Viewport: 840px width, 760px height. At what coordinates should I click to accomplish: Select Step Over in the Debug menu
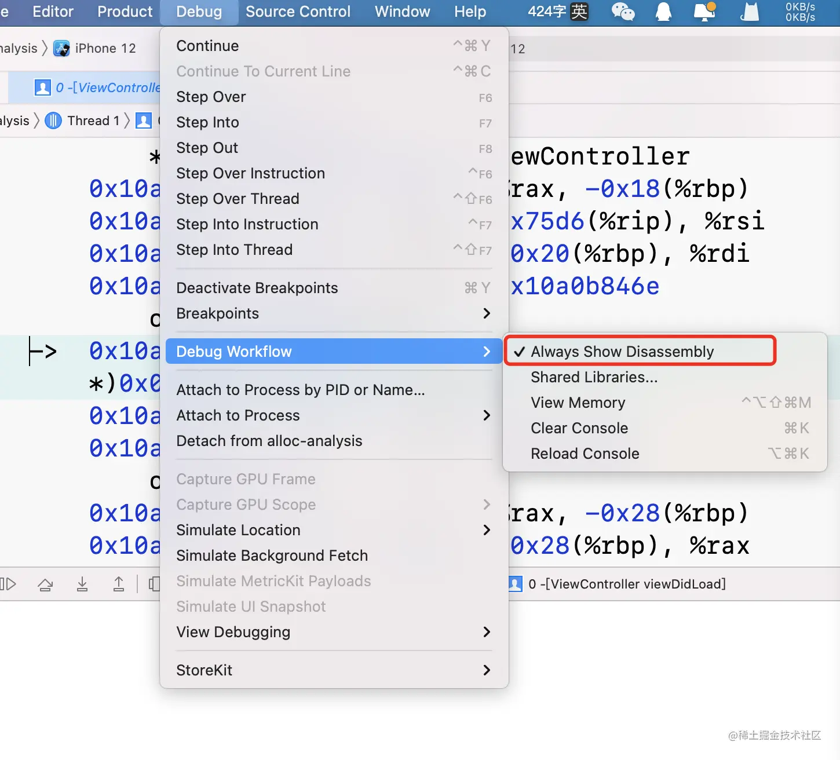point(334,97)
